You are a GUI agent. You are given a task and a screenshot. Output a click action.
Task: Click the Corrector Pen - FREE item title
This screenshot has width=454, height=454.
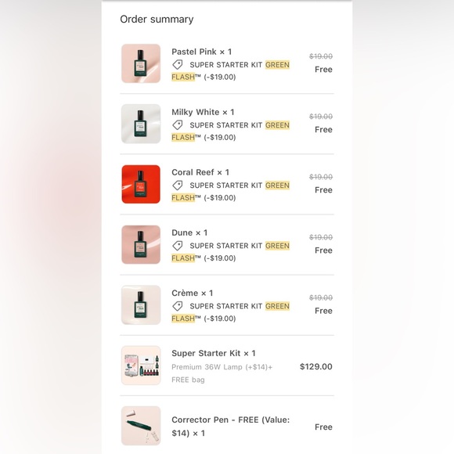pos(230,426)
